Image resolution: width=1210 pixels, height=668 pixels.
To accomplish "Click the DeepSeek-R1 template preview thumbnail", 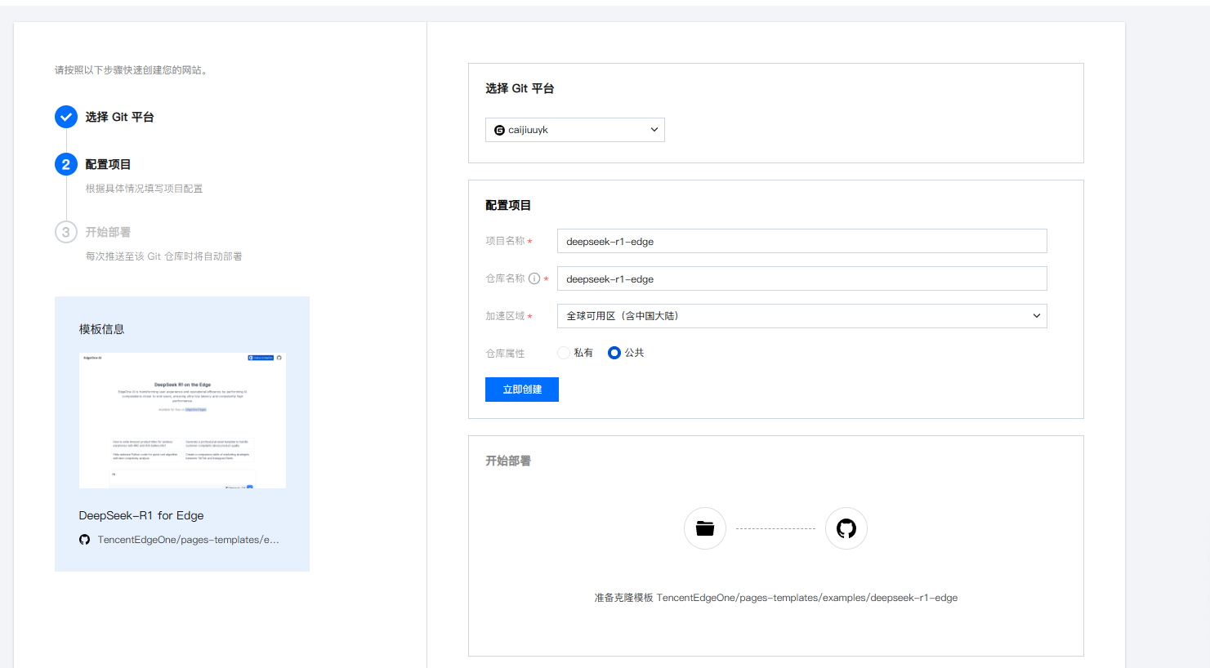I will 182,421.
